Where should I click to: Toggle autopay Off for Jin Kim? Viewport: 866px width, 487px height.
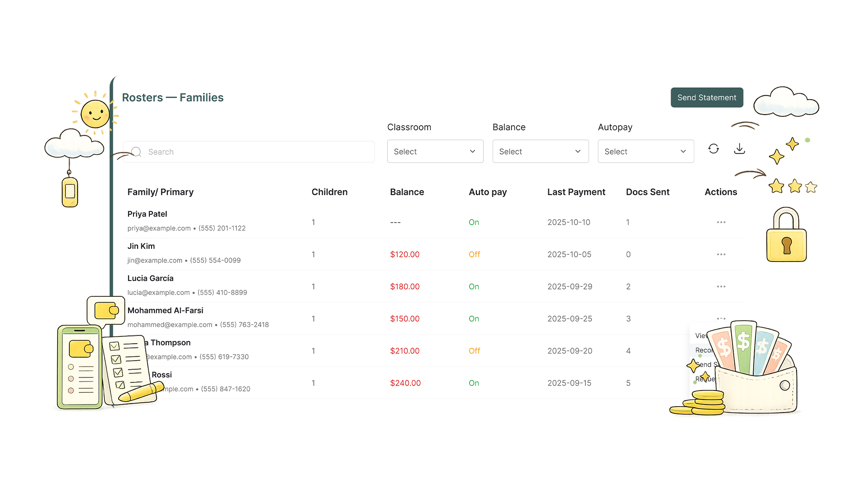(474, 254)
